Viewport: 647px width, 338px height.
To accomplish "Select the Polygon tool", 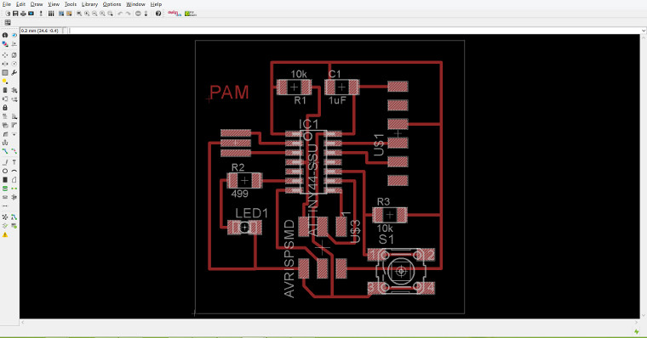I will [x=14, y=180].
